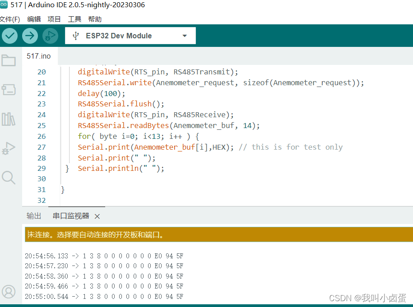The height and width of the screenshot is (307, 413).
Task: Expand the ESP32 Dev Module board dropdown
Action: (x=185, y=36)
